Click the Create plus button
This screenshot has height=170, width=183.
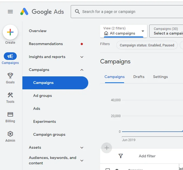[10, 32]
